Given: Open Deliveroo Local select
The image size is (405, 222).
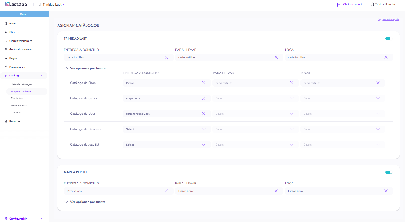Looking at the screenshot, I should 343,129.
